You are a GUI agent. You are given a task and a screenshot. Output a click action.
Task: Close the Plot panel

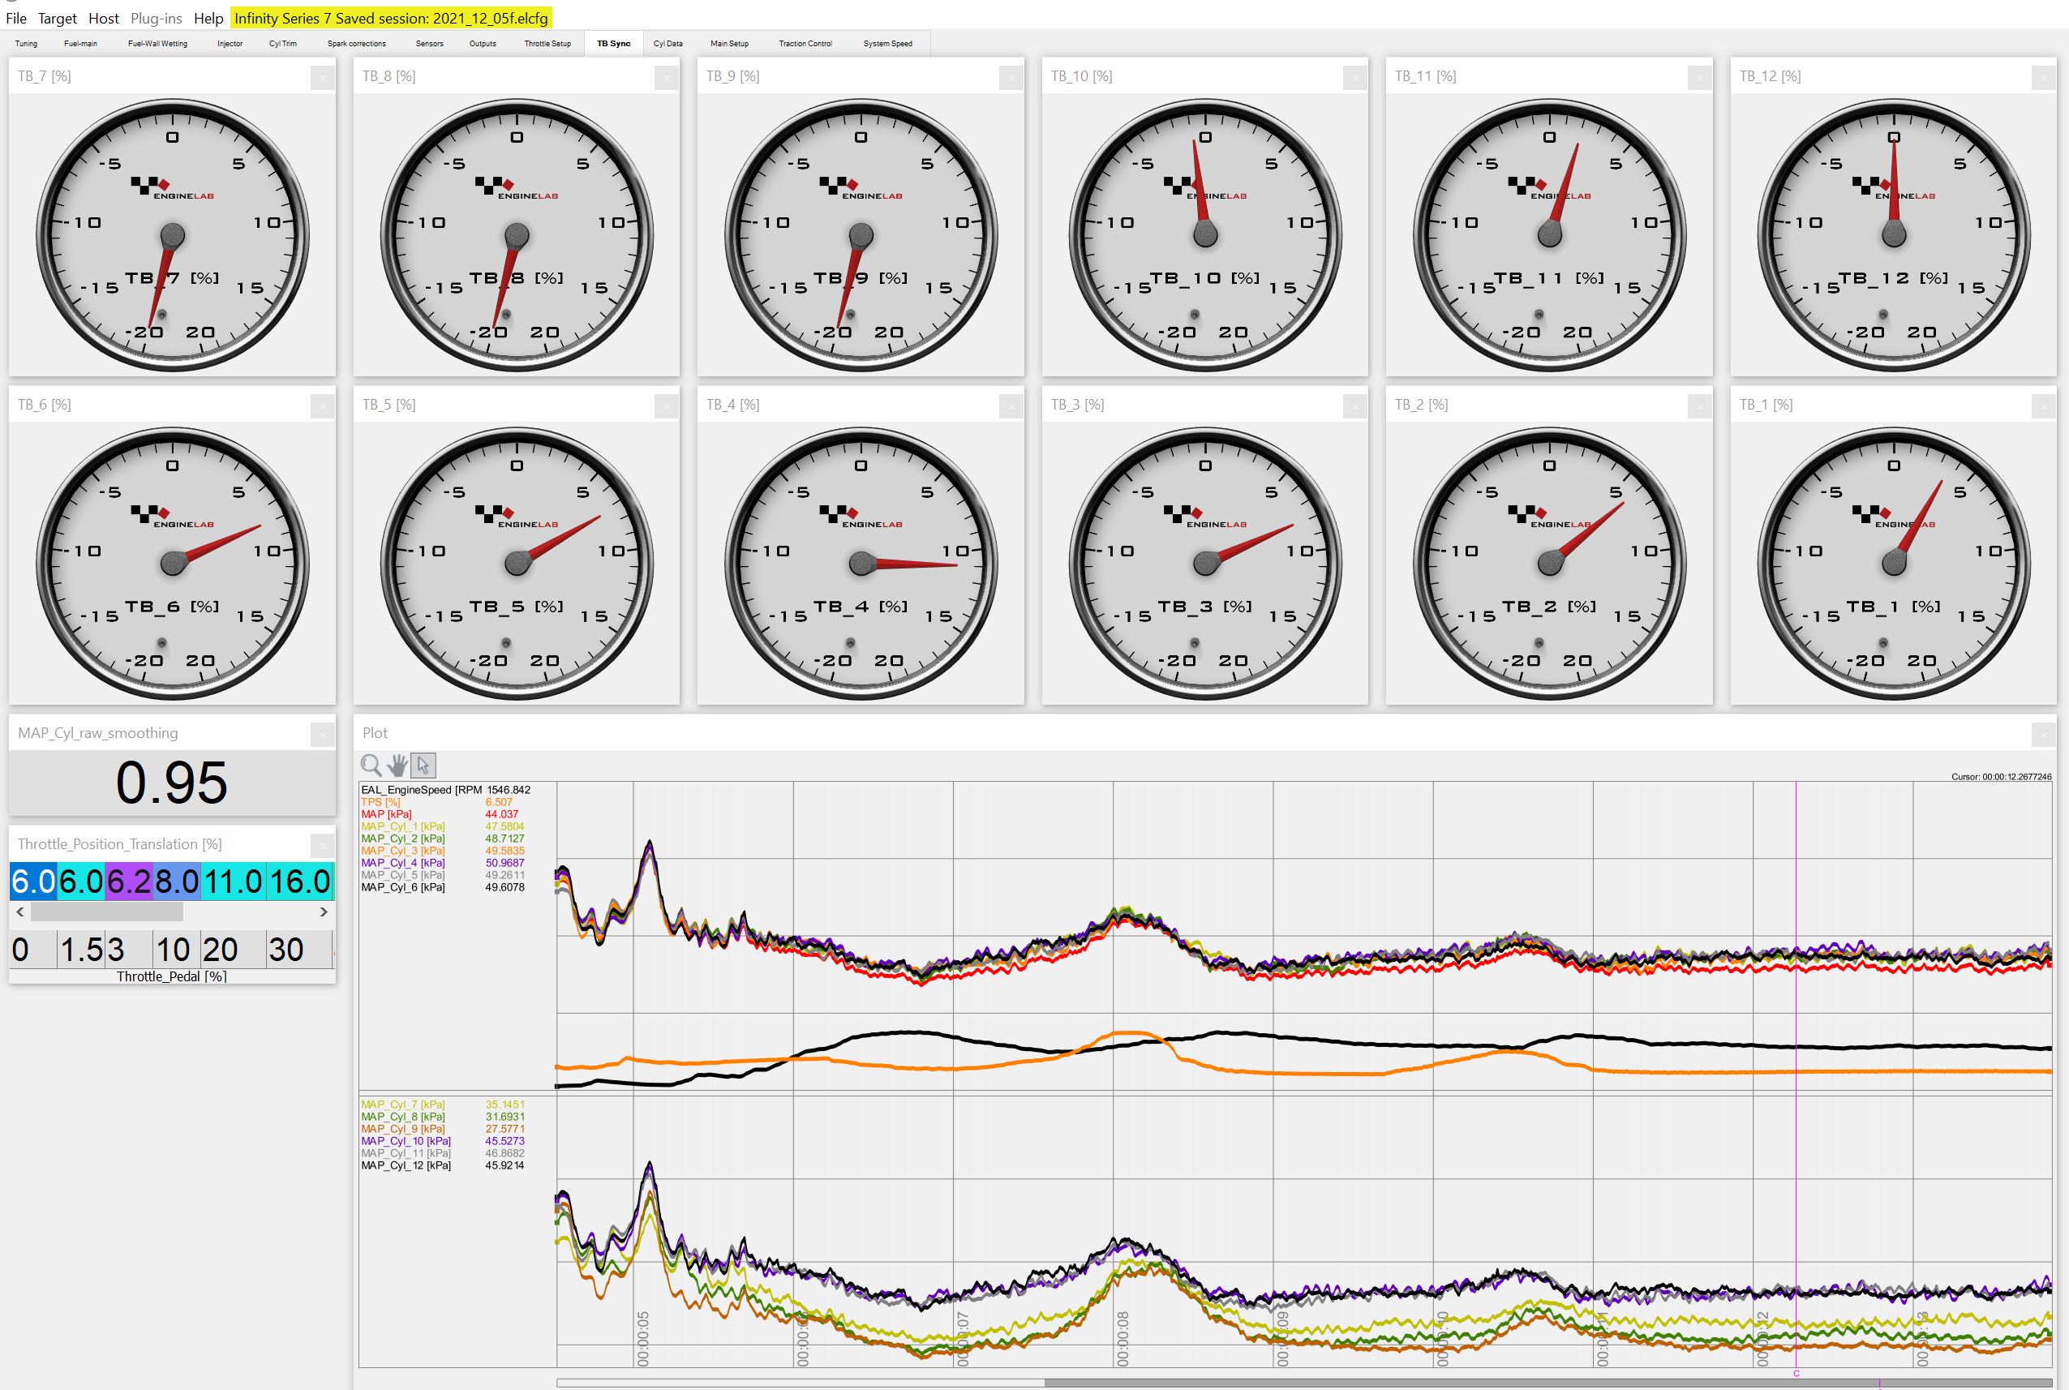point(2043,734)
